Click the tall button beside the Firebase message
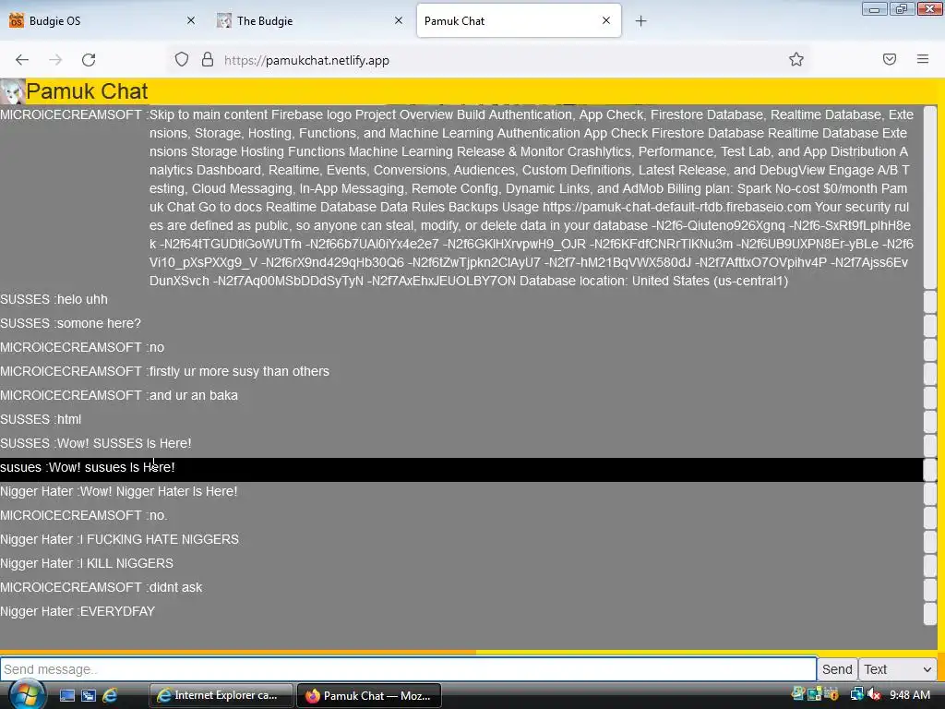The image size is (945, 709). click(x=930, y=198)
